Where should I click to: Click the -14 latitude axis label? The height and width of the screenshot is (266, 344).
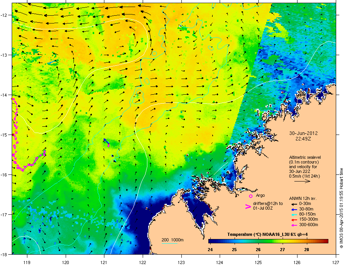pos(4,95)
